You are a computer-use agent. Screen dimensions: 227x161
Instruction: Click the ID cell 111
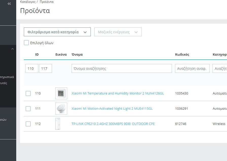38,108
